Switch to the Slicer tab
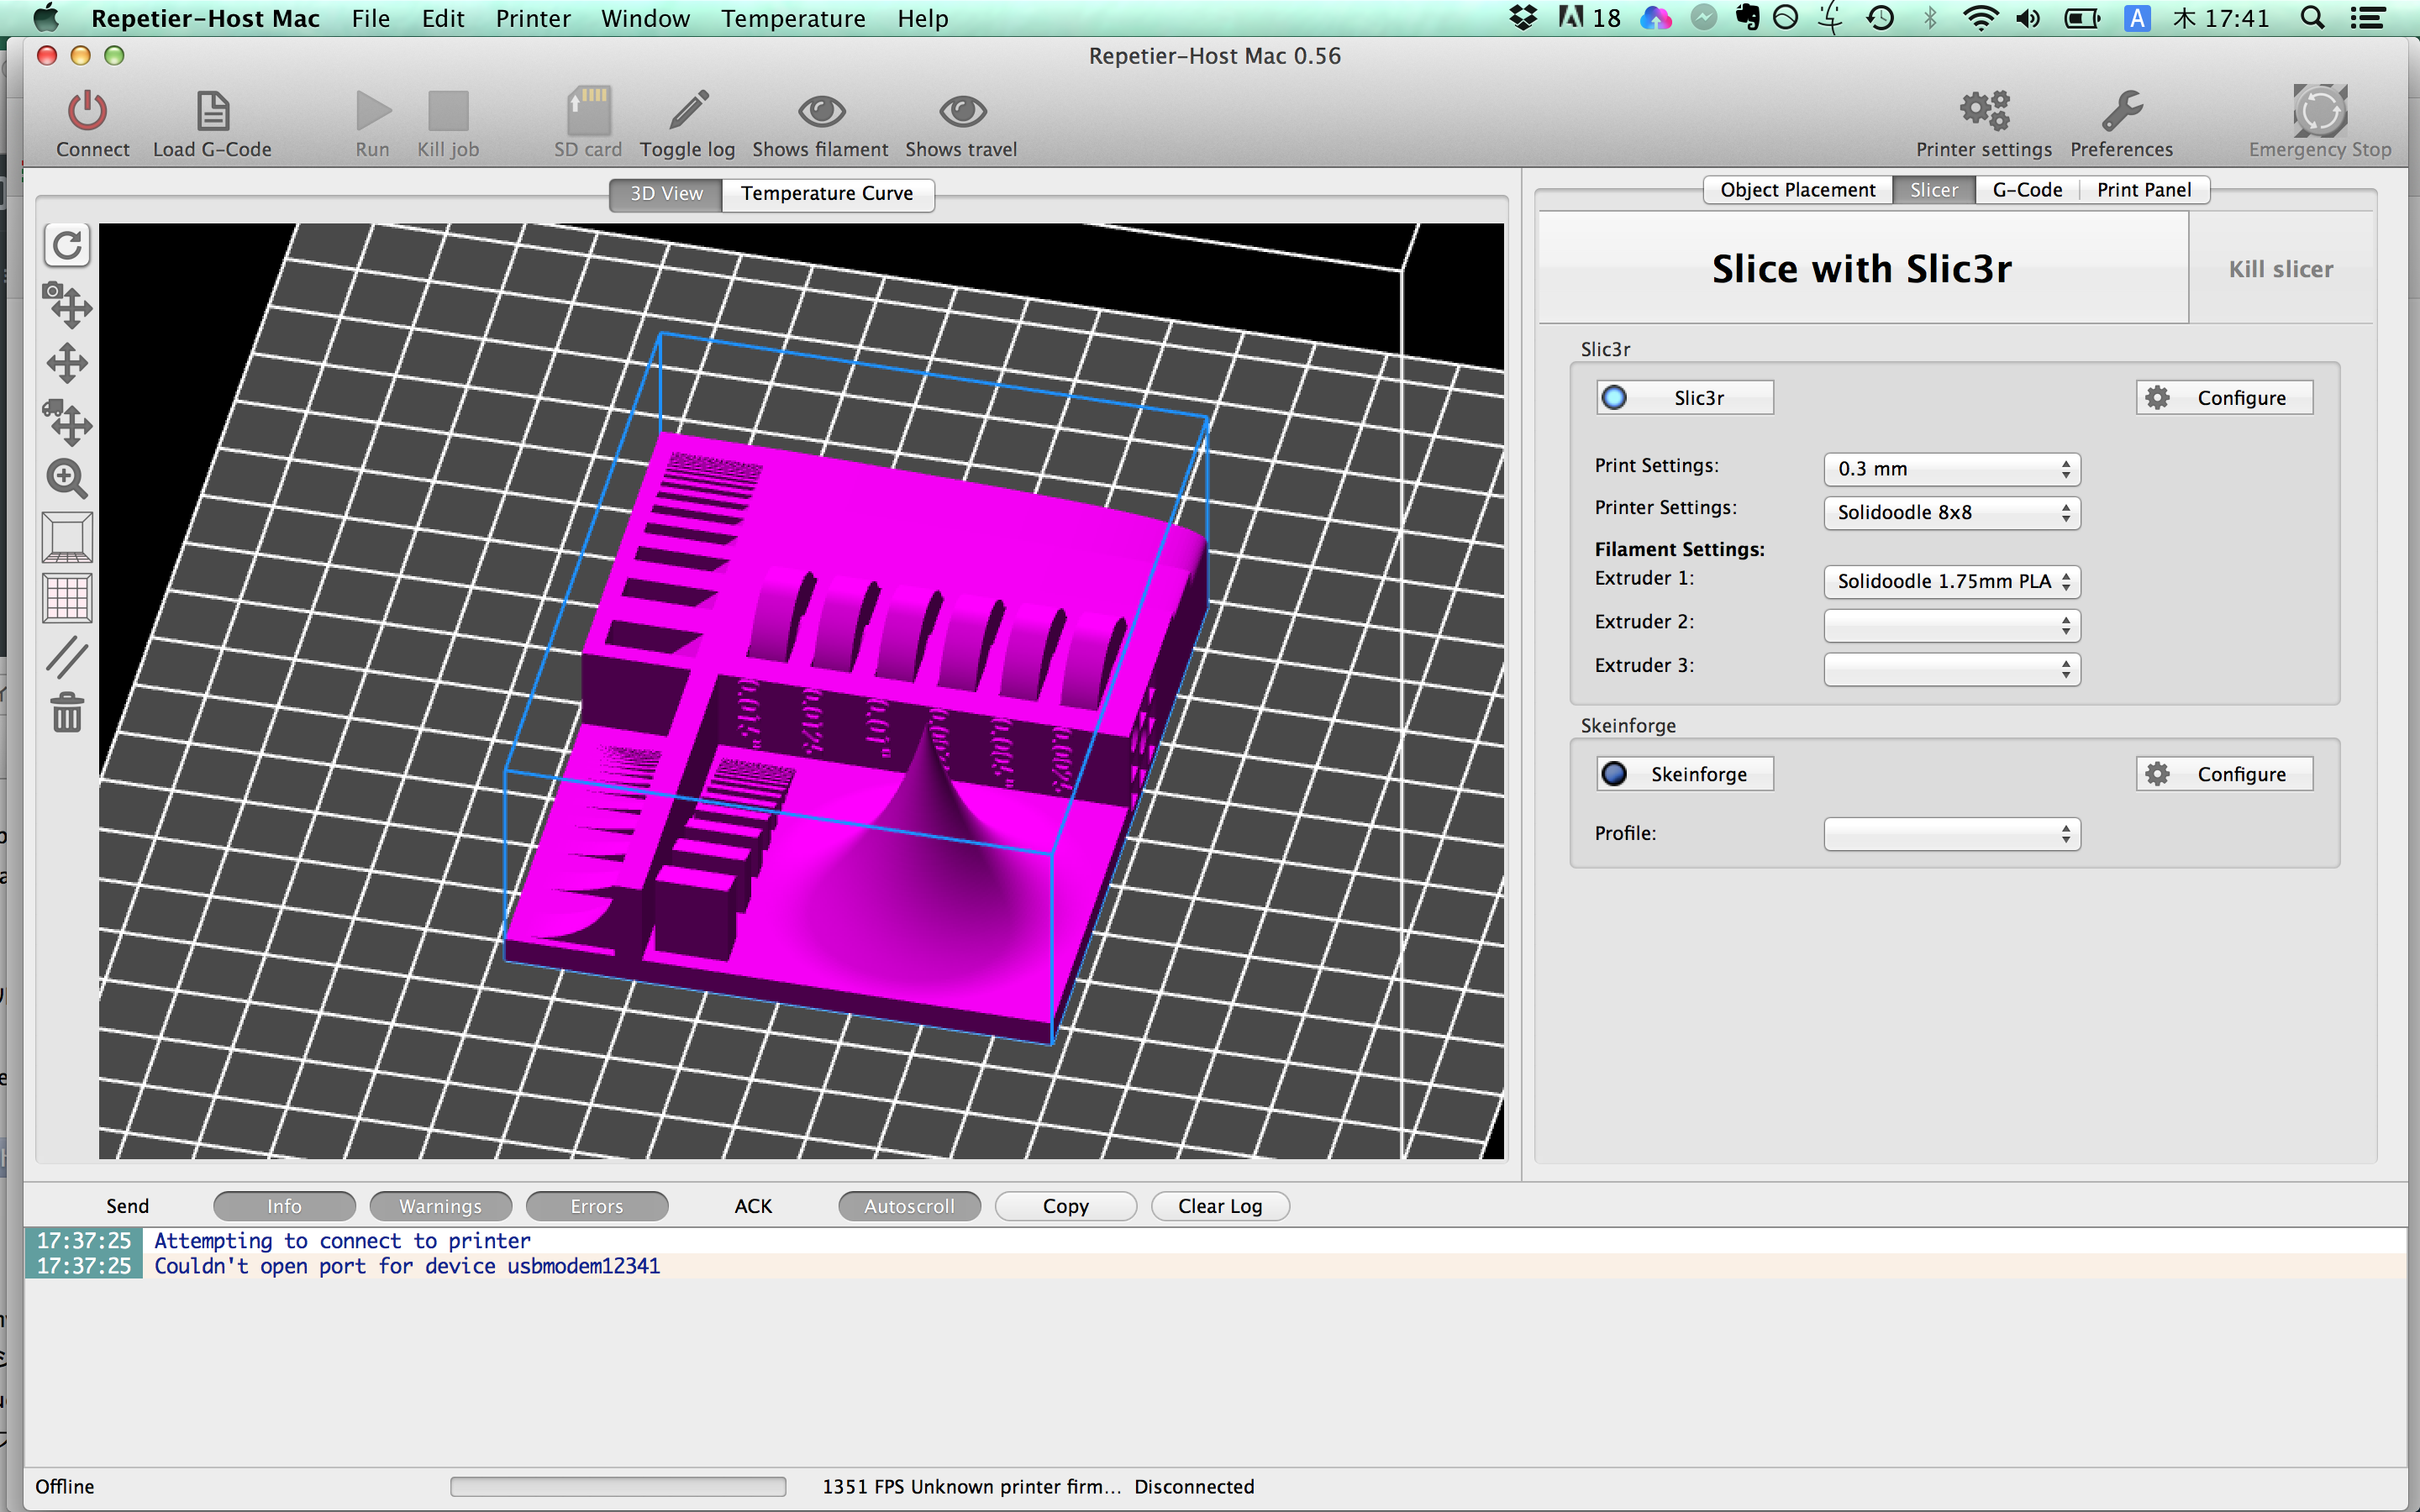This screenshot has width=2420, height=1512. 1933,190
